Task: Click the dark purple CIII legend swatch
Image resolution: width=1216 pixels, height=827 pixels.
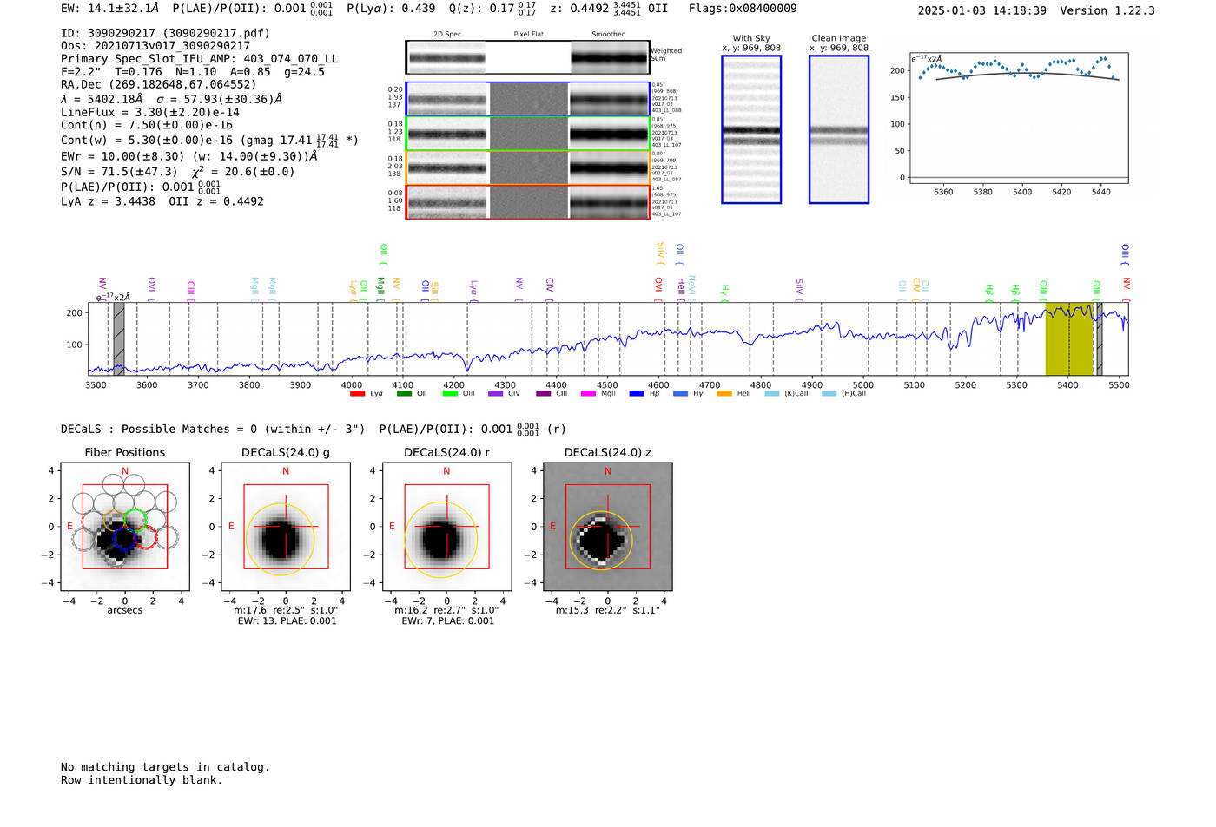Action: [544, 394]
